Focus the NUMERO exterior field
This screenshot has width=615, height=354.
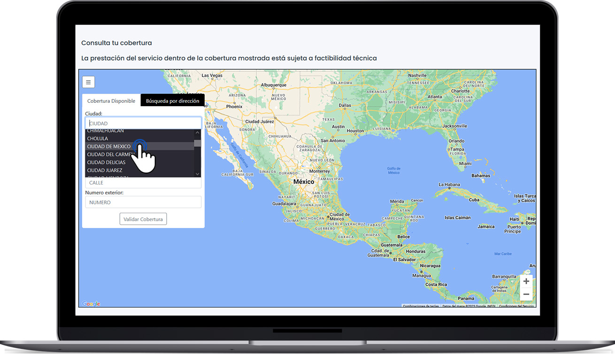[143, 202]
